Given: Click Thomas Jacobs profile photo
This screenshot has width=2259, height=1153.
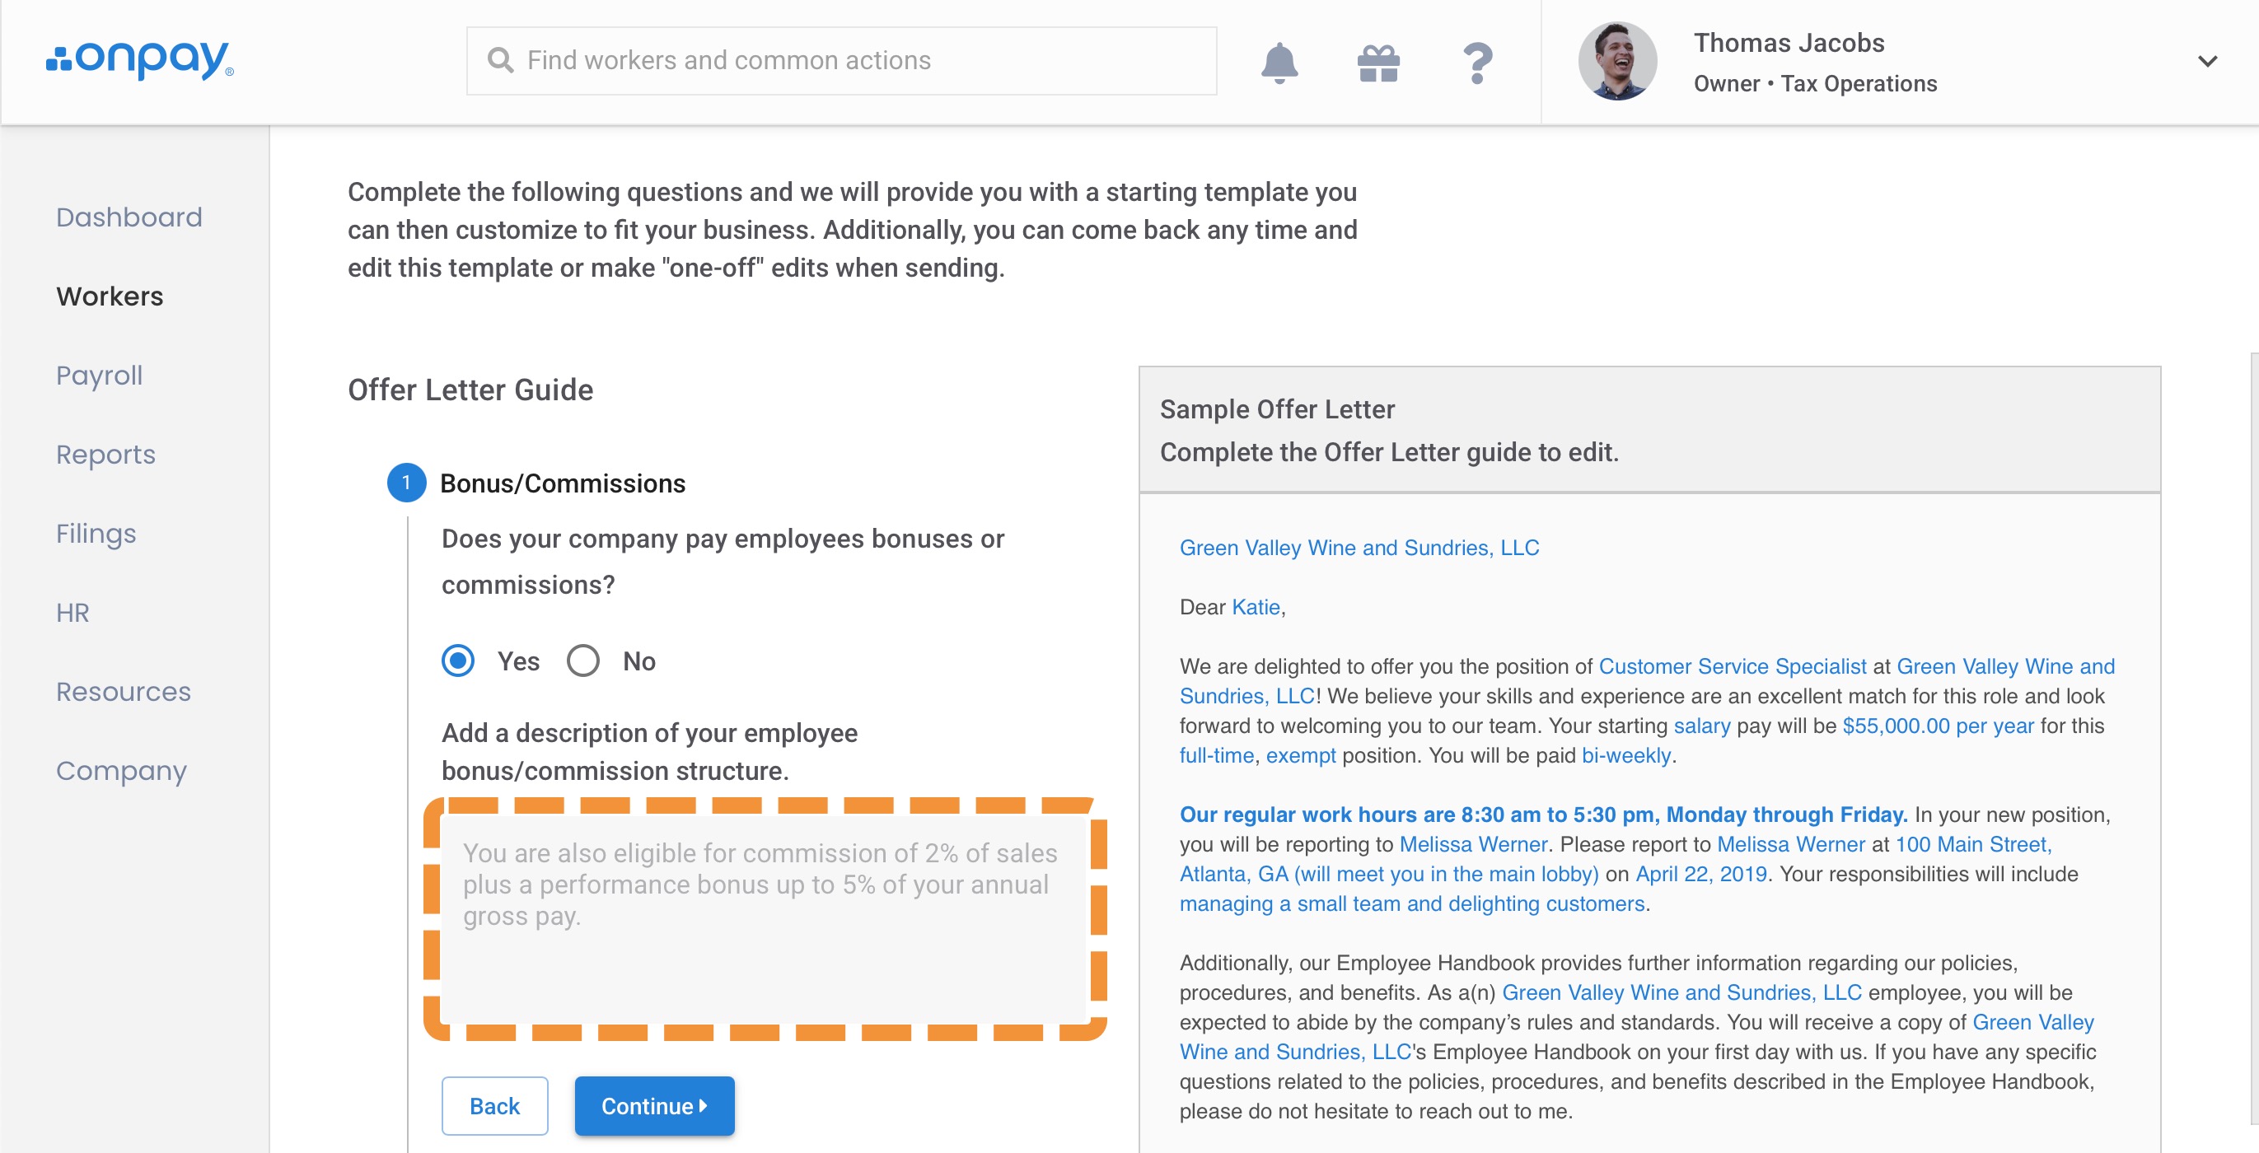Looking at the screenshot, I should (1616, 62).
